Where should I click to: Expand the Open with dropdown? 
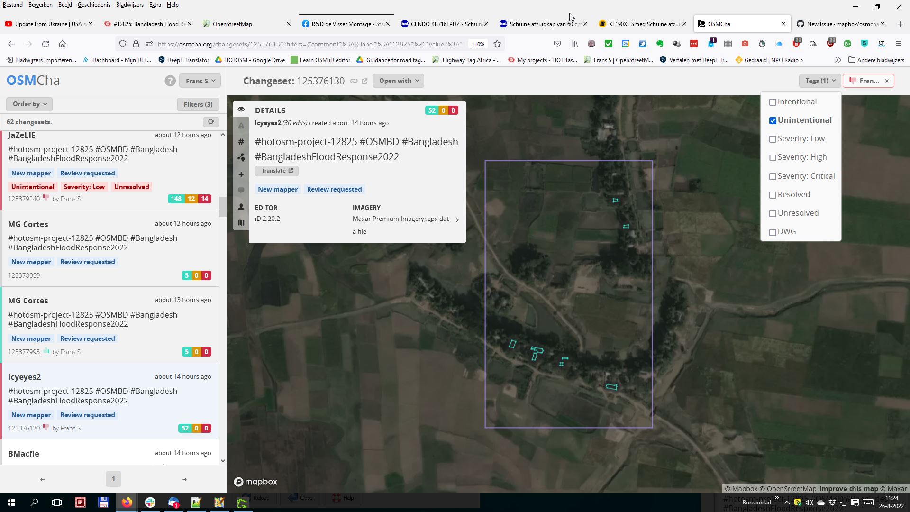(398, 81)
